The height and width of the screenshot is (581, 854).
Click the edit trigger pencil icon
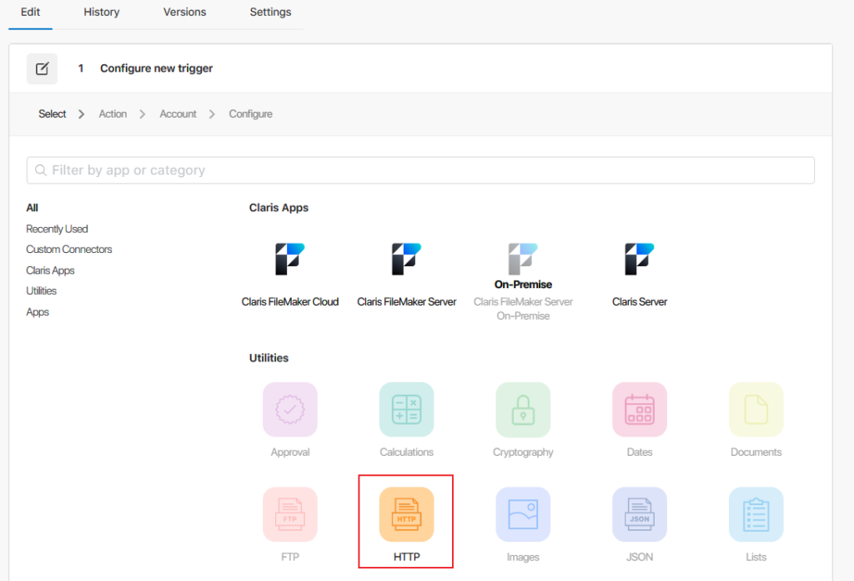42,68
